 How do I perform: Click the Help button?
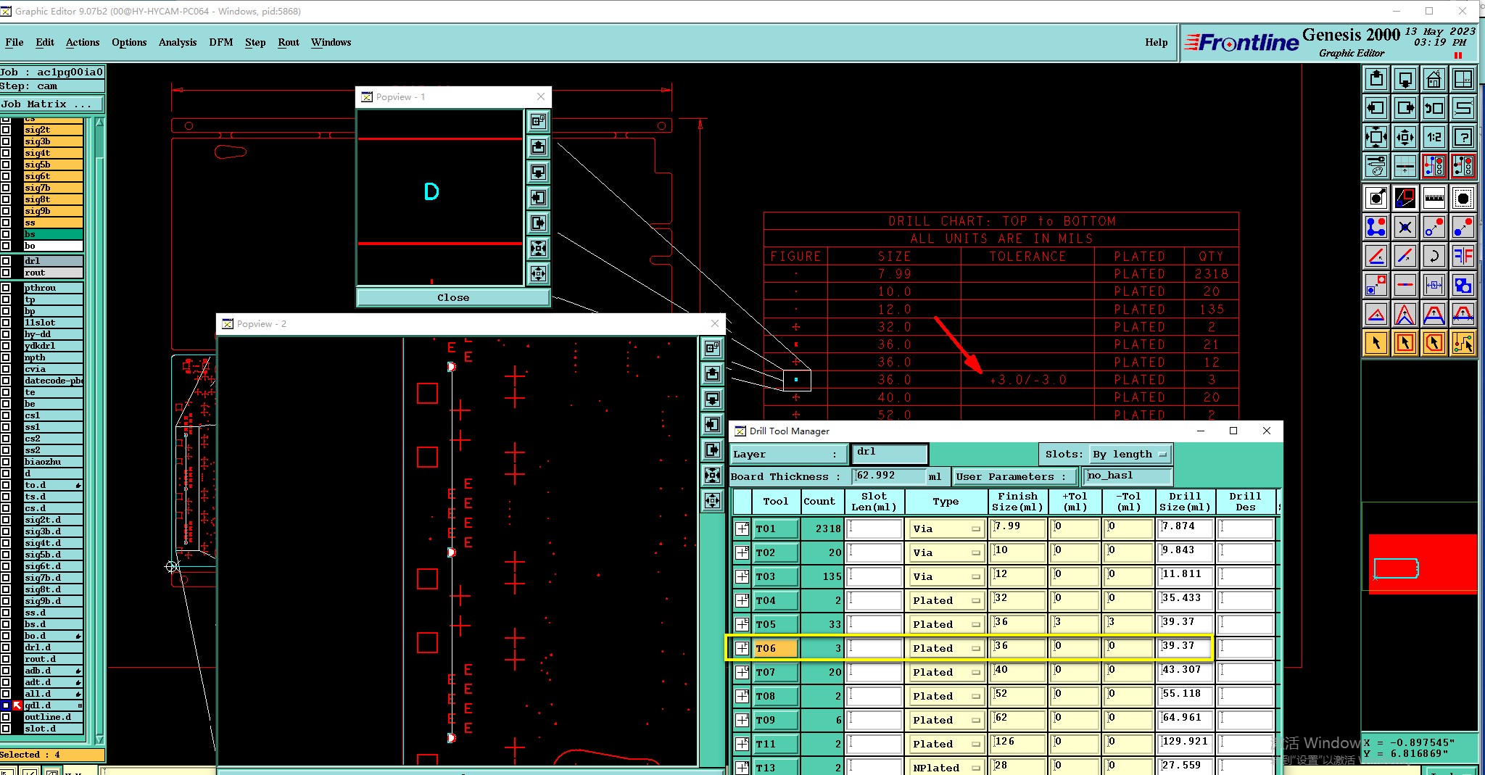1157,42
